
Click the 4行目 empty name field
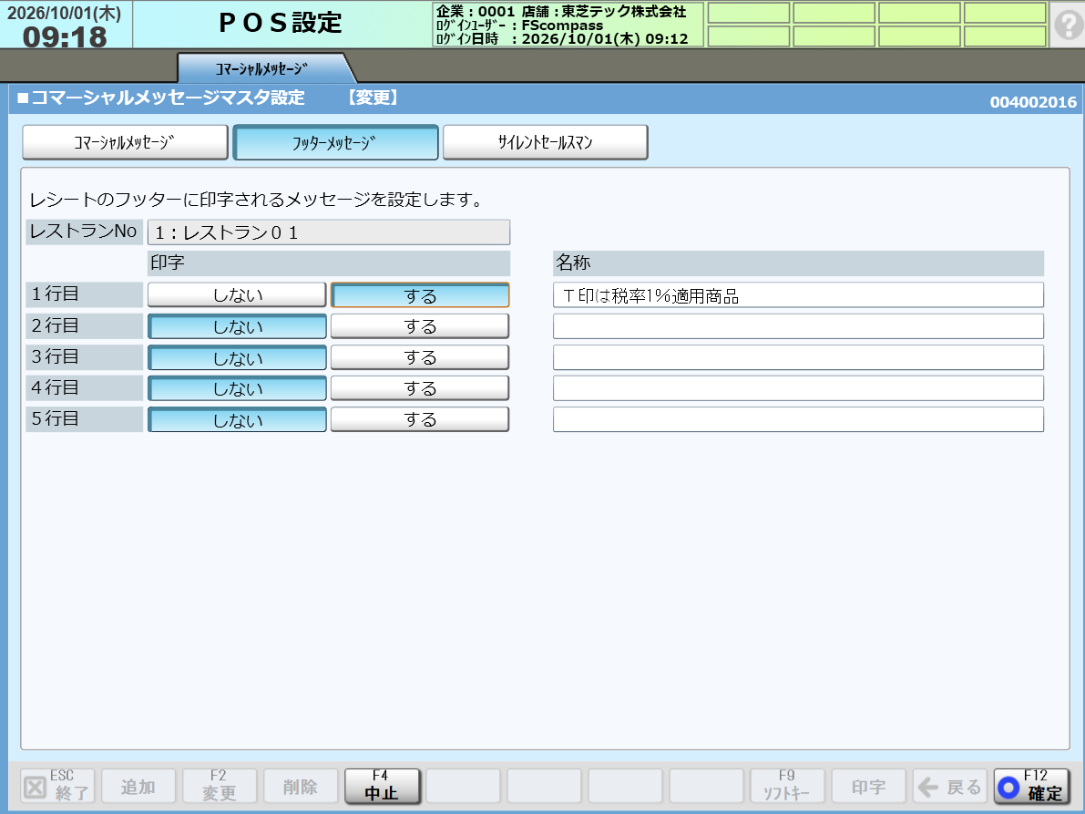click(x=799, y=388)
